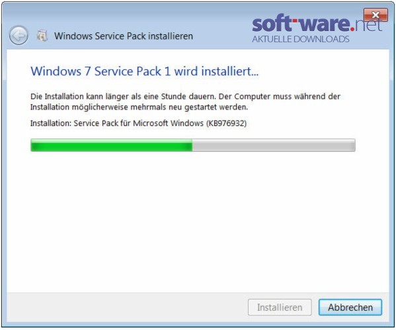Click the gray unfilled part of progress bar

(x=274, y=145)
